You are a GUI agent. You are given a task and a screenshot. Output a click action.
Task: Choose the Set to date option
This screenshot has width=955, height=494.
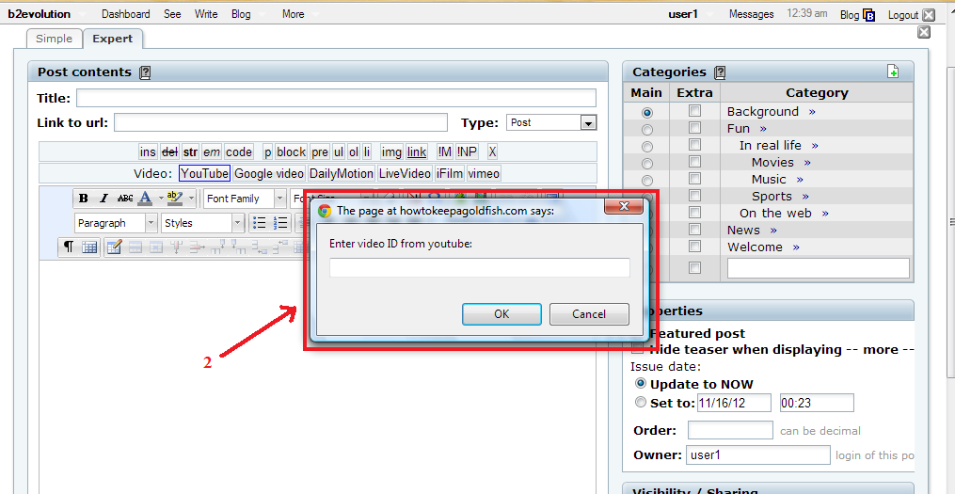coord(640,402)
